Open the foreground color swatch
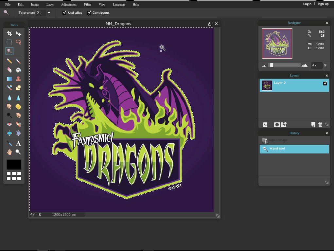 [x=14, y=164]
